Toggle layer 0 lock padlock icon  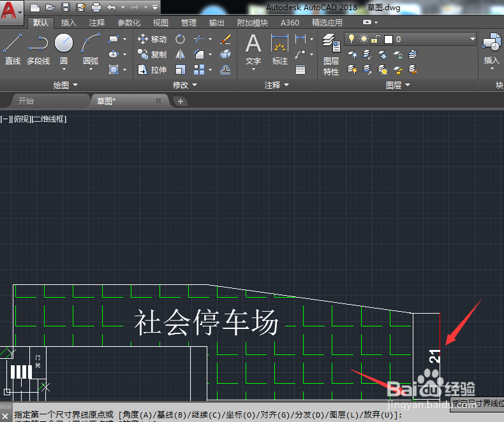click(374, 39)
